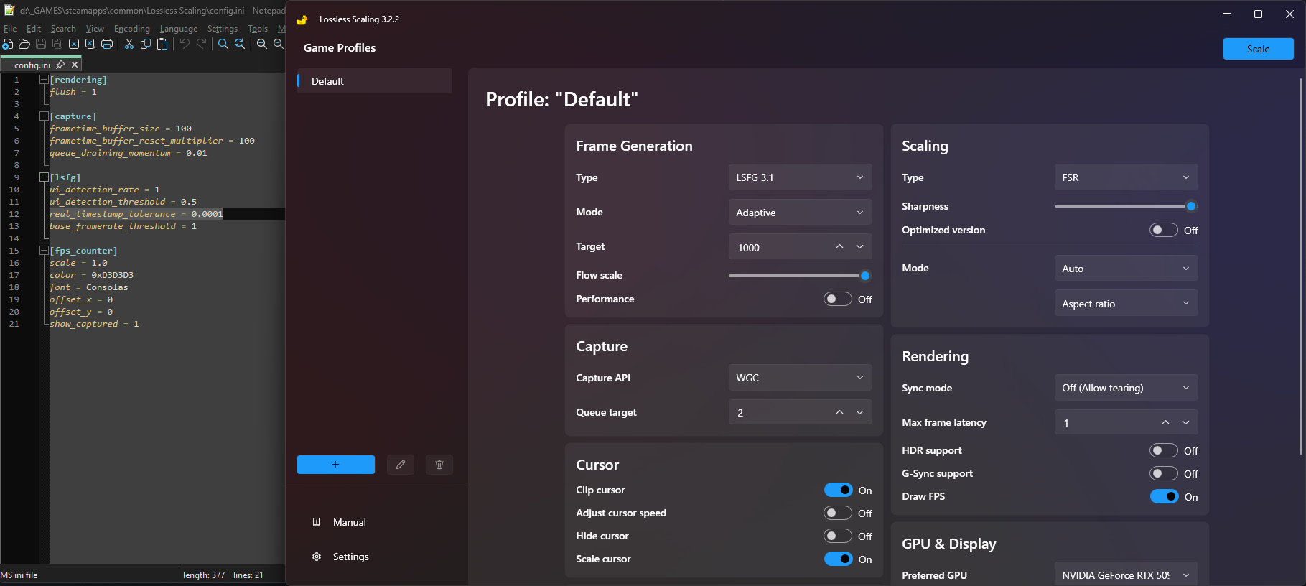Open the Sync mode dropdown
Screen dimensions: 1306x586
click(1126, 388)
